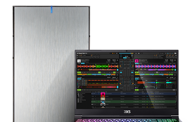Toggle the green ACTIVE loop button on deck A
The width and height of the screenshot is (191, 122).
click(x=114, y=73)
